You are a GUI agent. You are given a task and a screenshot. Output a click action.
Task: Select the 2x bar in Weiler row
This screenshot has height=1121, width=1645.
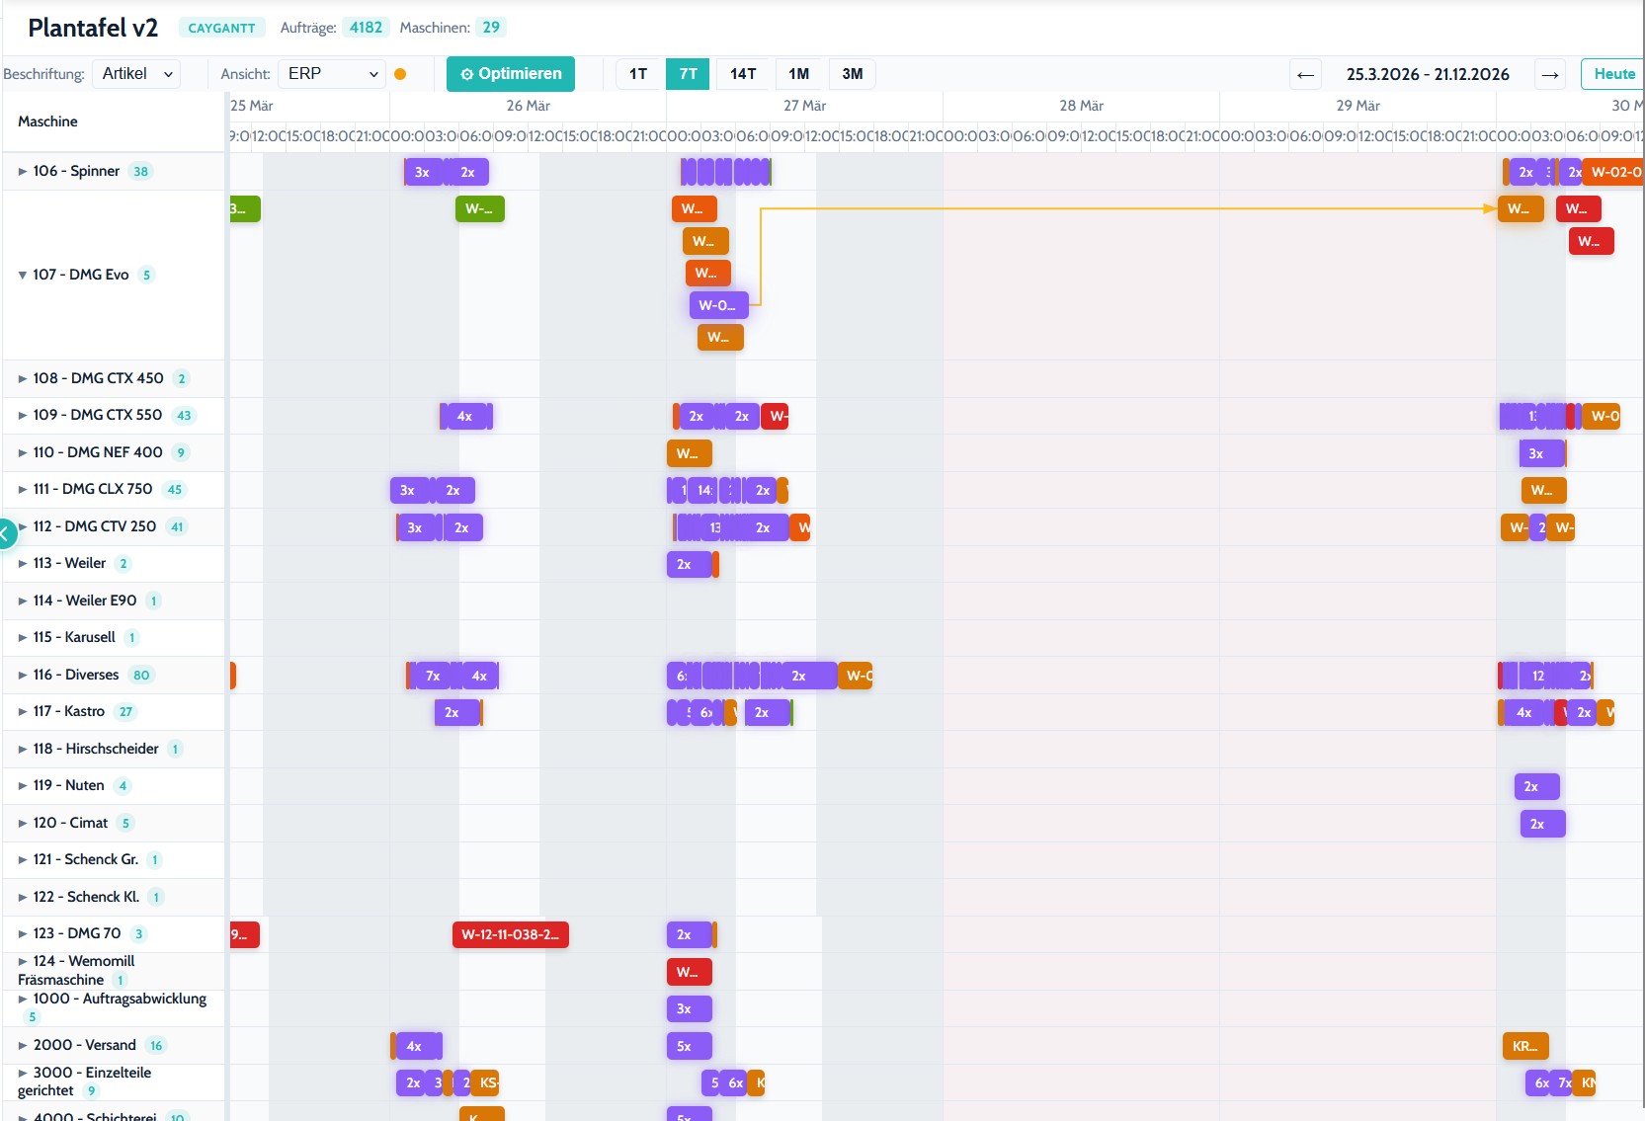click(x=689, y=564)
